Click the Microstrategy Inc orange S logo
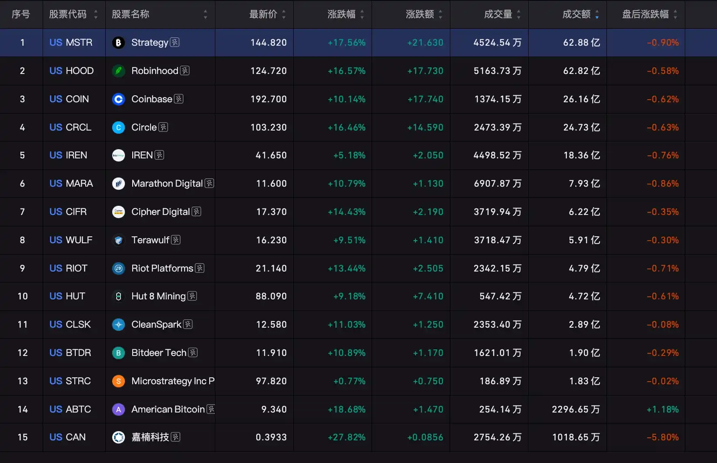 118,381
